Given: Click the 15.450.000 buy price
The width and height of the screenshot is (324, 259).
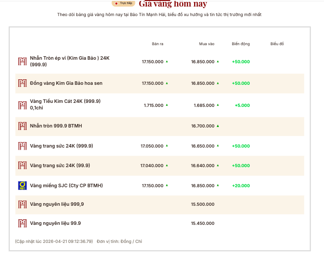Looking at the screenshot, I should (203, 223).
